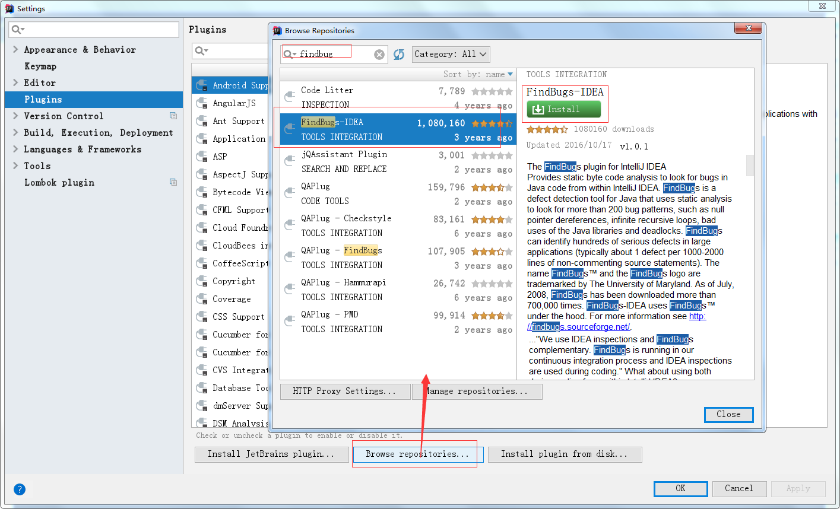This screenshot has height=509, width=840.
Task: Click the Android Support plugin icon
Action: 202,85
